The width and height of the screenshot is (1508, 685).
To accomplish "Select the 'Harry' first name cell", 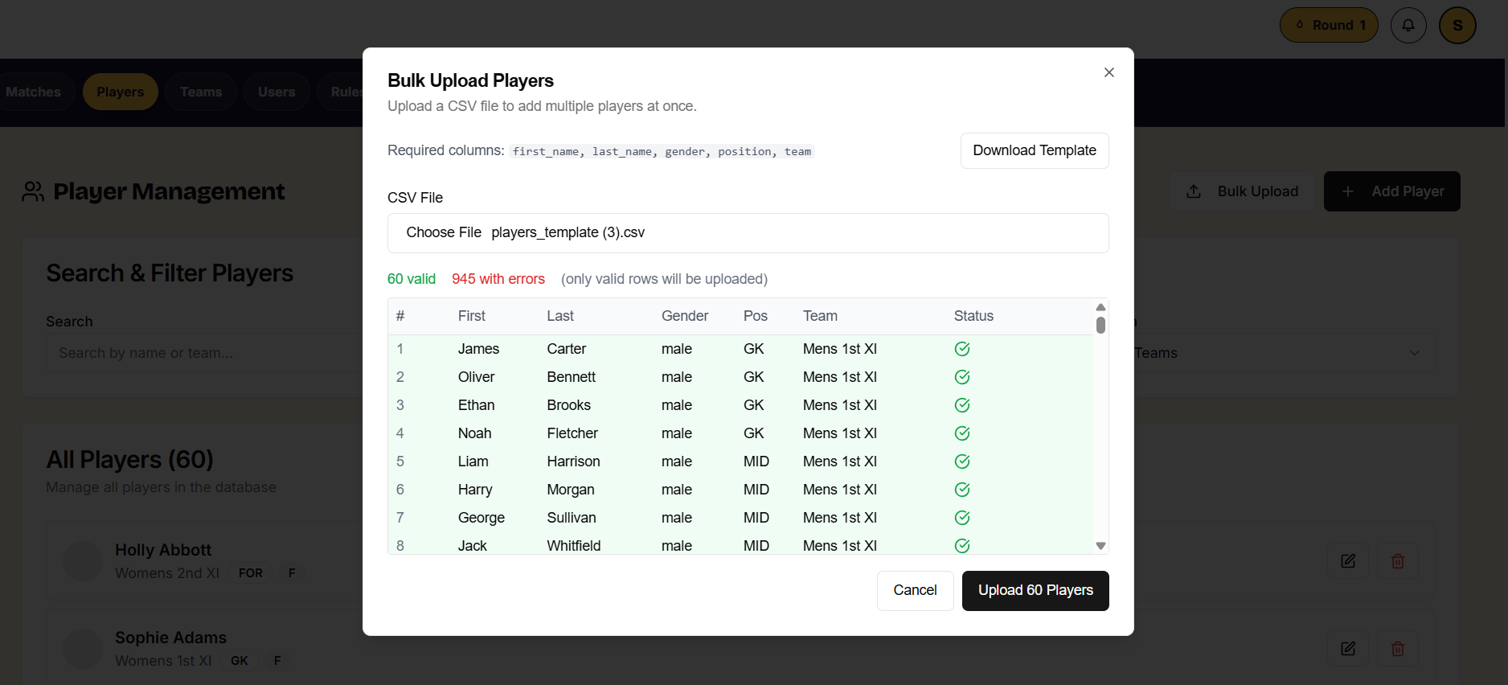I will pyautogui.click(x=475, y=490).
